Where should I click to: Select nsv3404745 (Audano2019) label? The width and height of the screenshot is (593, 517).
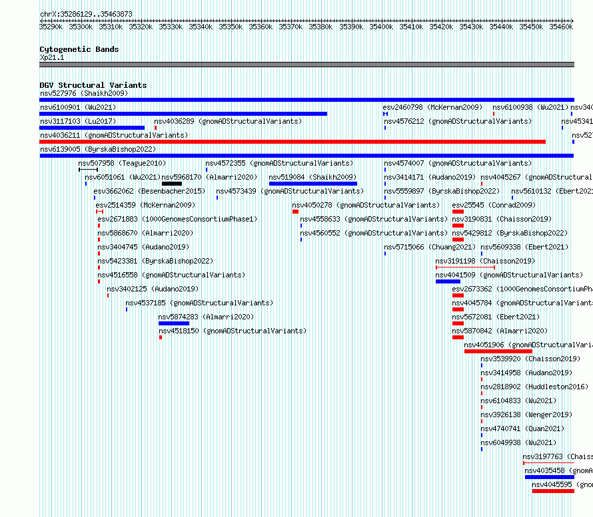coord(143,247)
